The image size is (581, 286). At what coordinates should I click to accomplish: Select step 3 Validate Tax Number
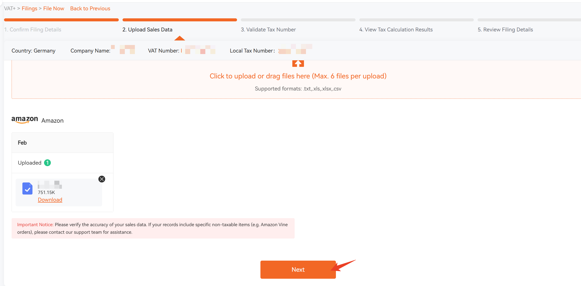point(268,30)
